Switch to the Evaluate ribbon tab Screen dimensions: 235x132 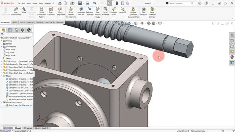39,22
